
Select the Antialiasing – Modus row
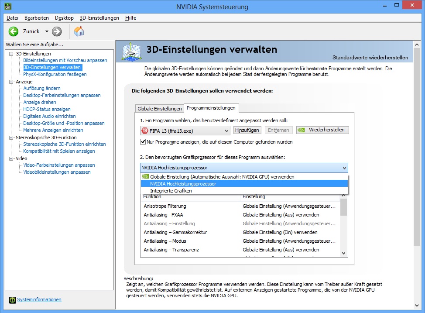coord(240,241)
